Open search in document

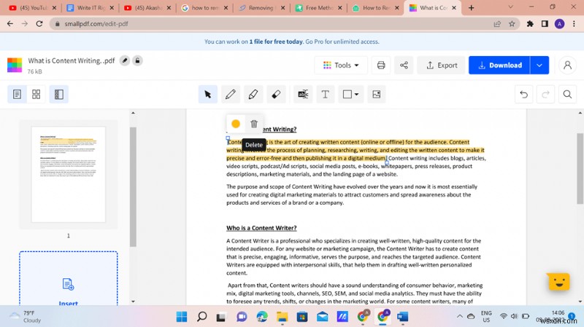click(x=567, y=95)
